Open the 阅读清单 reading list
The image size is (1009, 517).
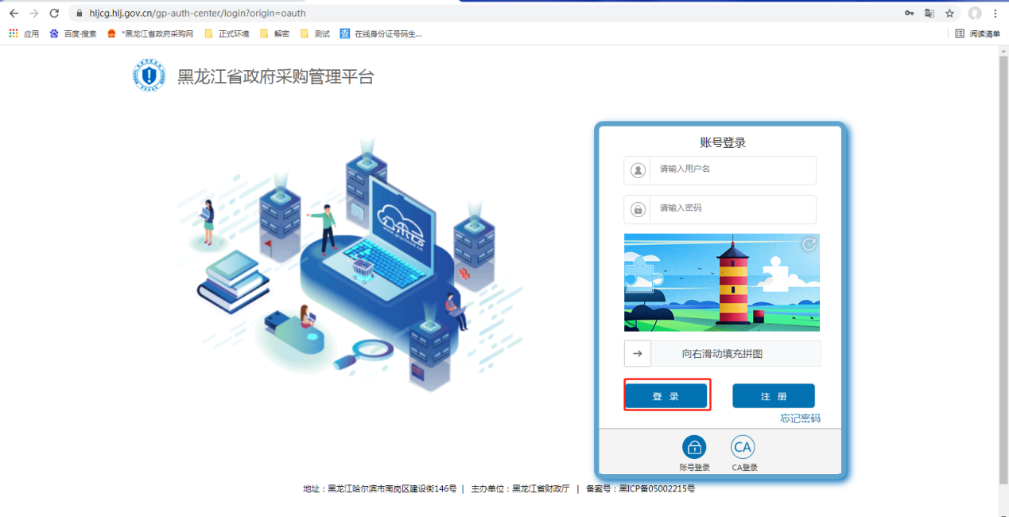click(978, 33)
